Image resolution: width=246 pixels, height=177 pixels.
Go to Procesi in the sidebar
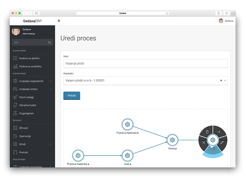[23, 152]
